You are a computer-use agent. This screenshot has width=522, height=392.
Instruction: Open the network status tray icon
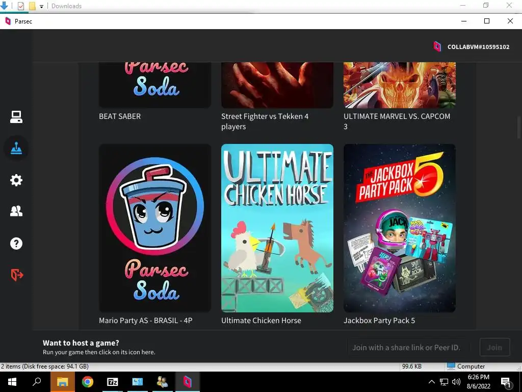[x=444, y=382]
